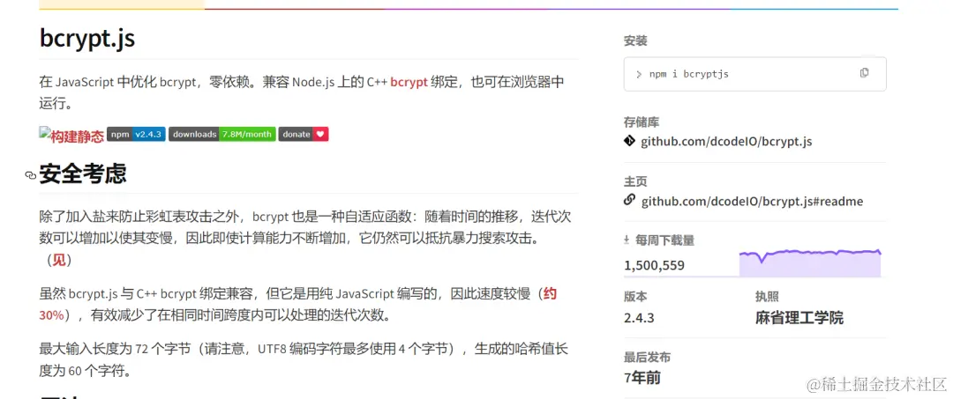Click the homepage chain link icon
The width and height of the screenshot is (953, 399).
click(630, 199)
